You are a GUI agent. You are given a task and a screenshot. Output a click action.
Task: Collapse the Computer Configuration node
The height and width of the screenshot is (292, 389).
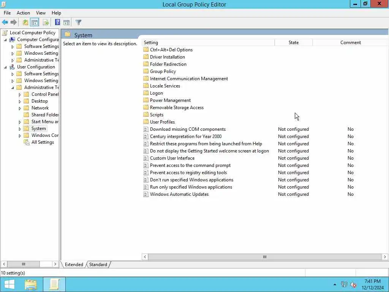[x=5, y=40]
